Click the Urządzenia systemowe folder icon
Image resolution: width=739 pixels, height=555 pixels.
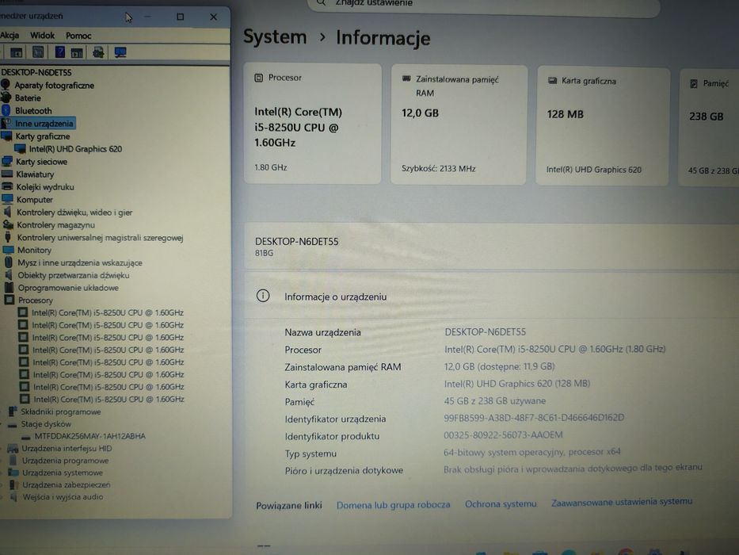pyautogui.click(x=13, y=473)
